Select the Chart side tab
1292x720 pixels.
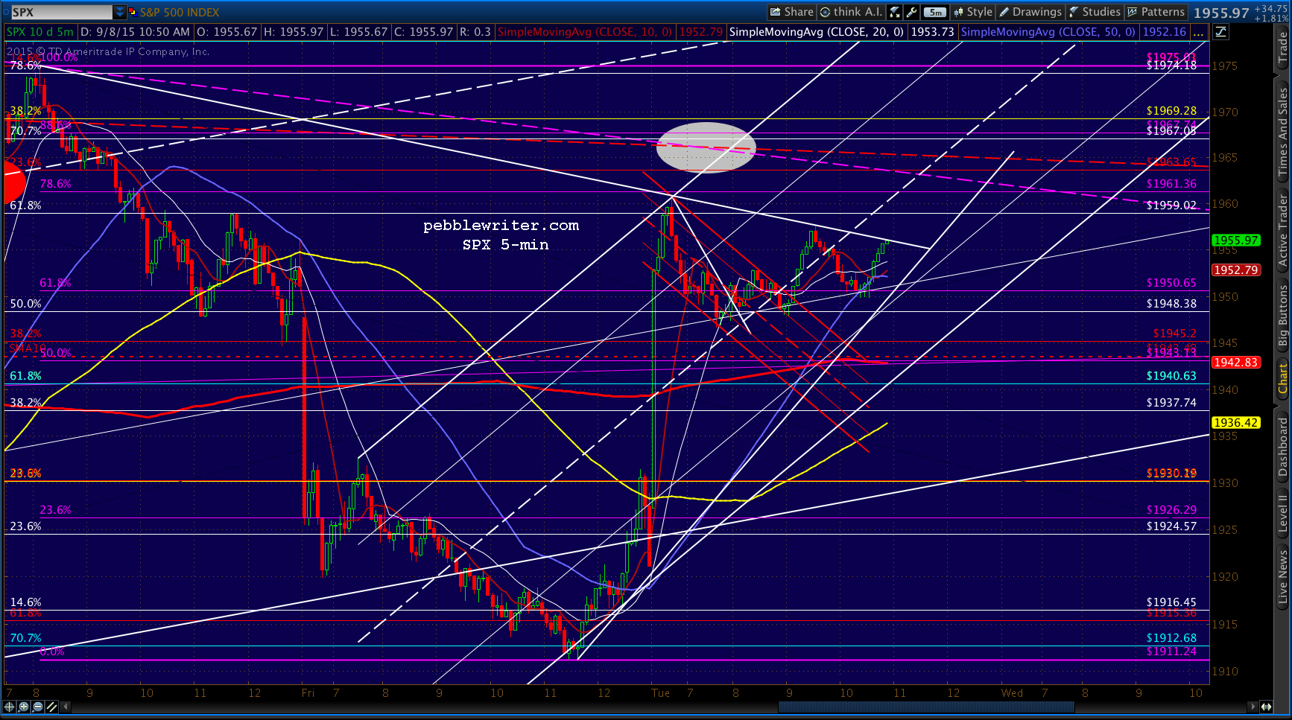[1283, 379]
